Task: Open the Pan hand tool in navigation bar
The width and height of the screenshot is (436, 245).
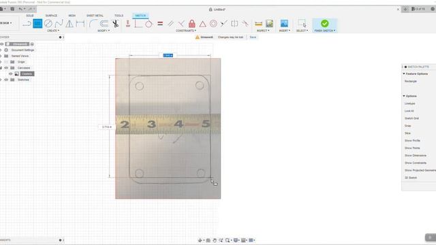Action: (x=215, y=240)
